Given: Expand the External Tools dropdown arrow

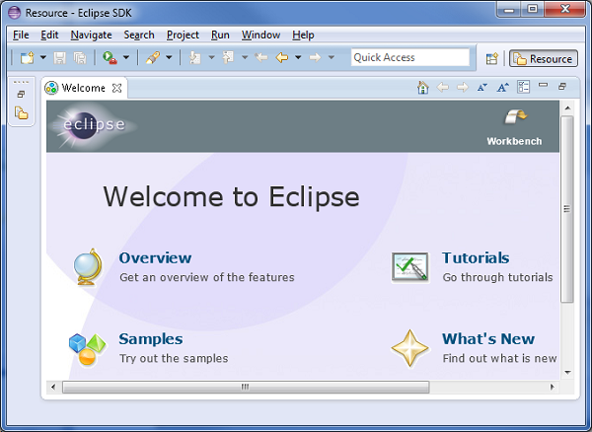Looking at the screenshot, I should 126,58.
